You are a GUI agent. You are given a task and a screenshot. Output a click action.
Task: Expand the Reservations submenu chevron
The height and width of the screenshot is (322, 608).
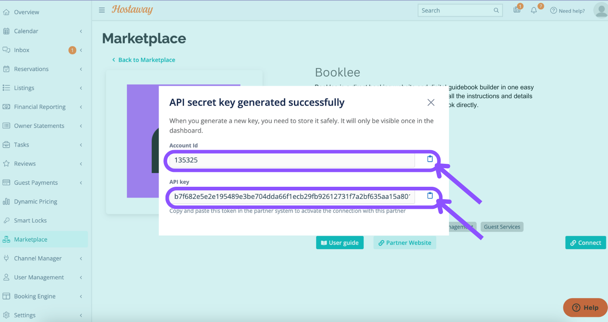pyautogui.click(x=81, y=69)
